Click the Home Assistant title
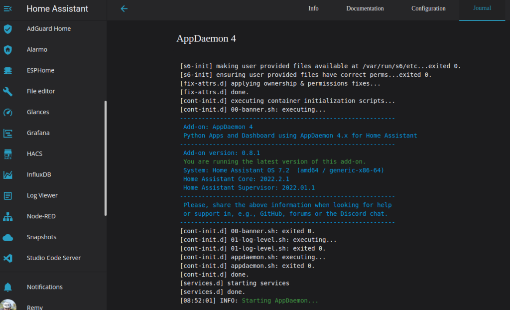The height and width of the screenshot is (310, 510). (57, 9)
